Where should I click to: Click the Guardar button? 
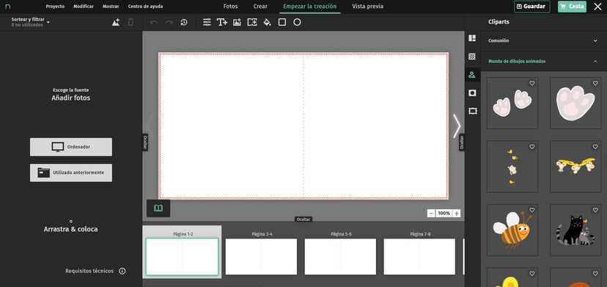[x=532, y=7]
